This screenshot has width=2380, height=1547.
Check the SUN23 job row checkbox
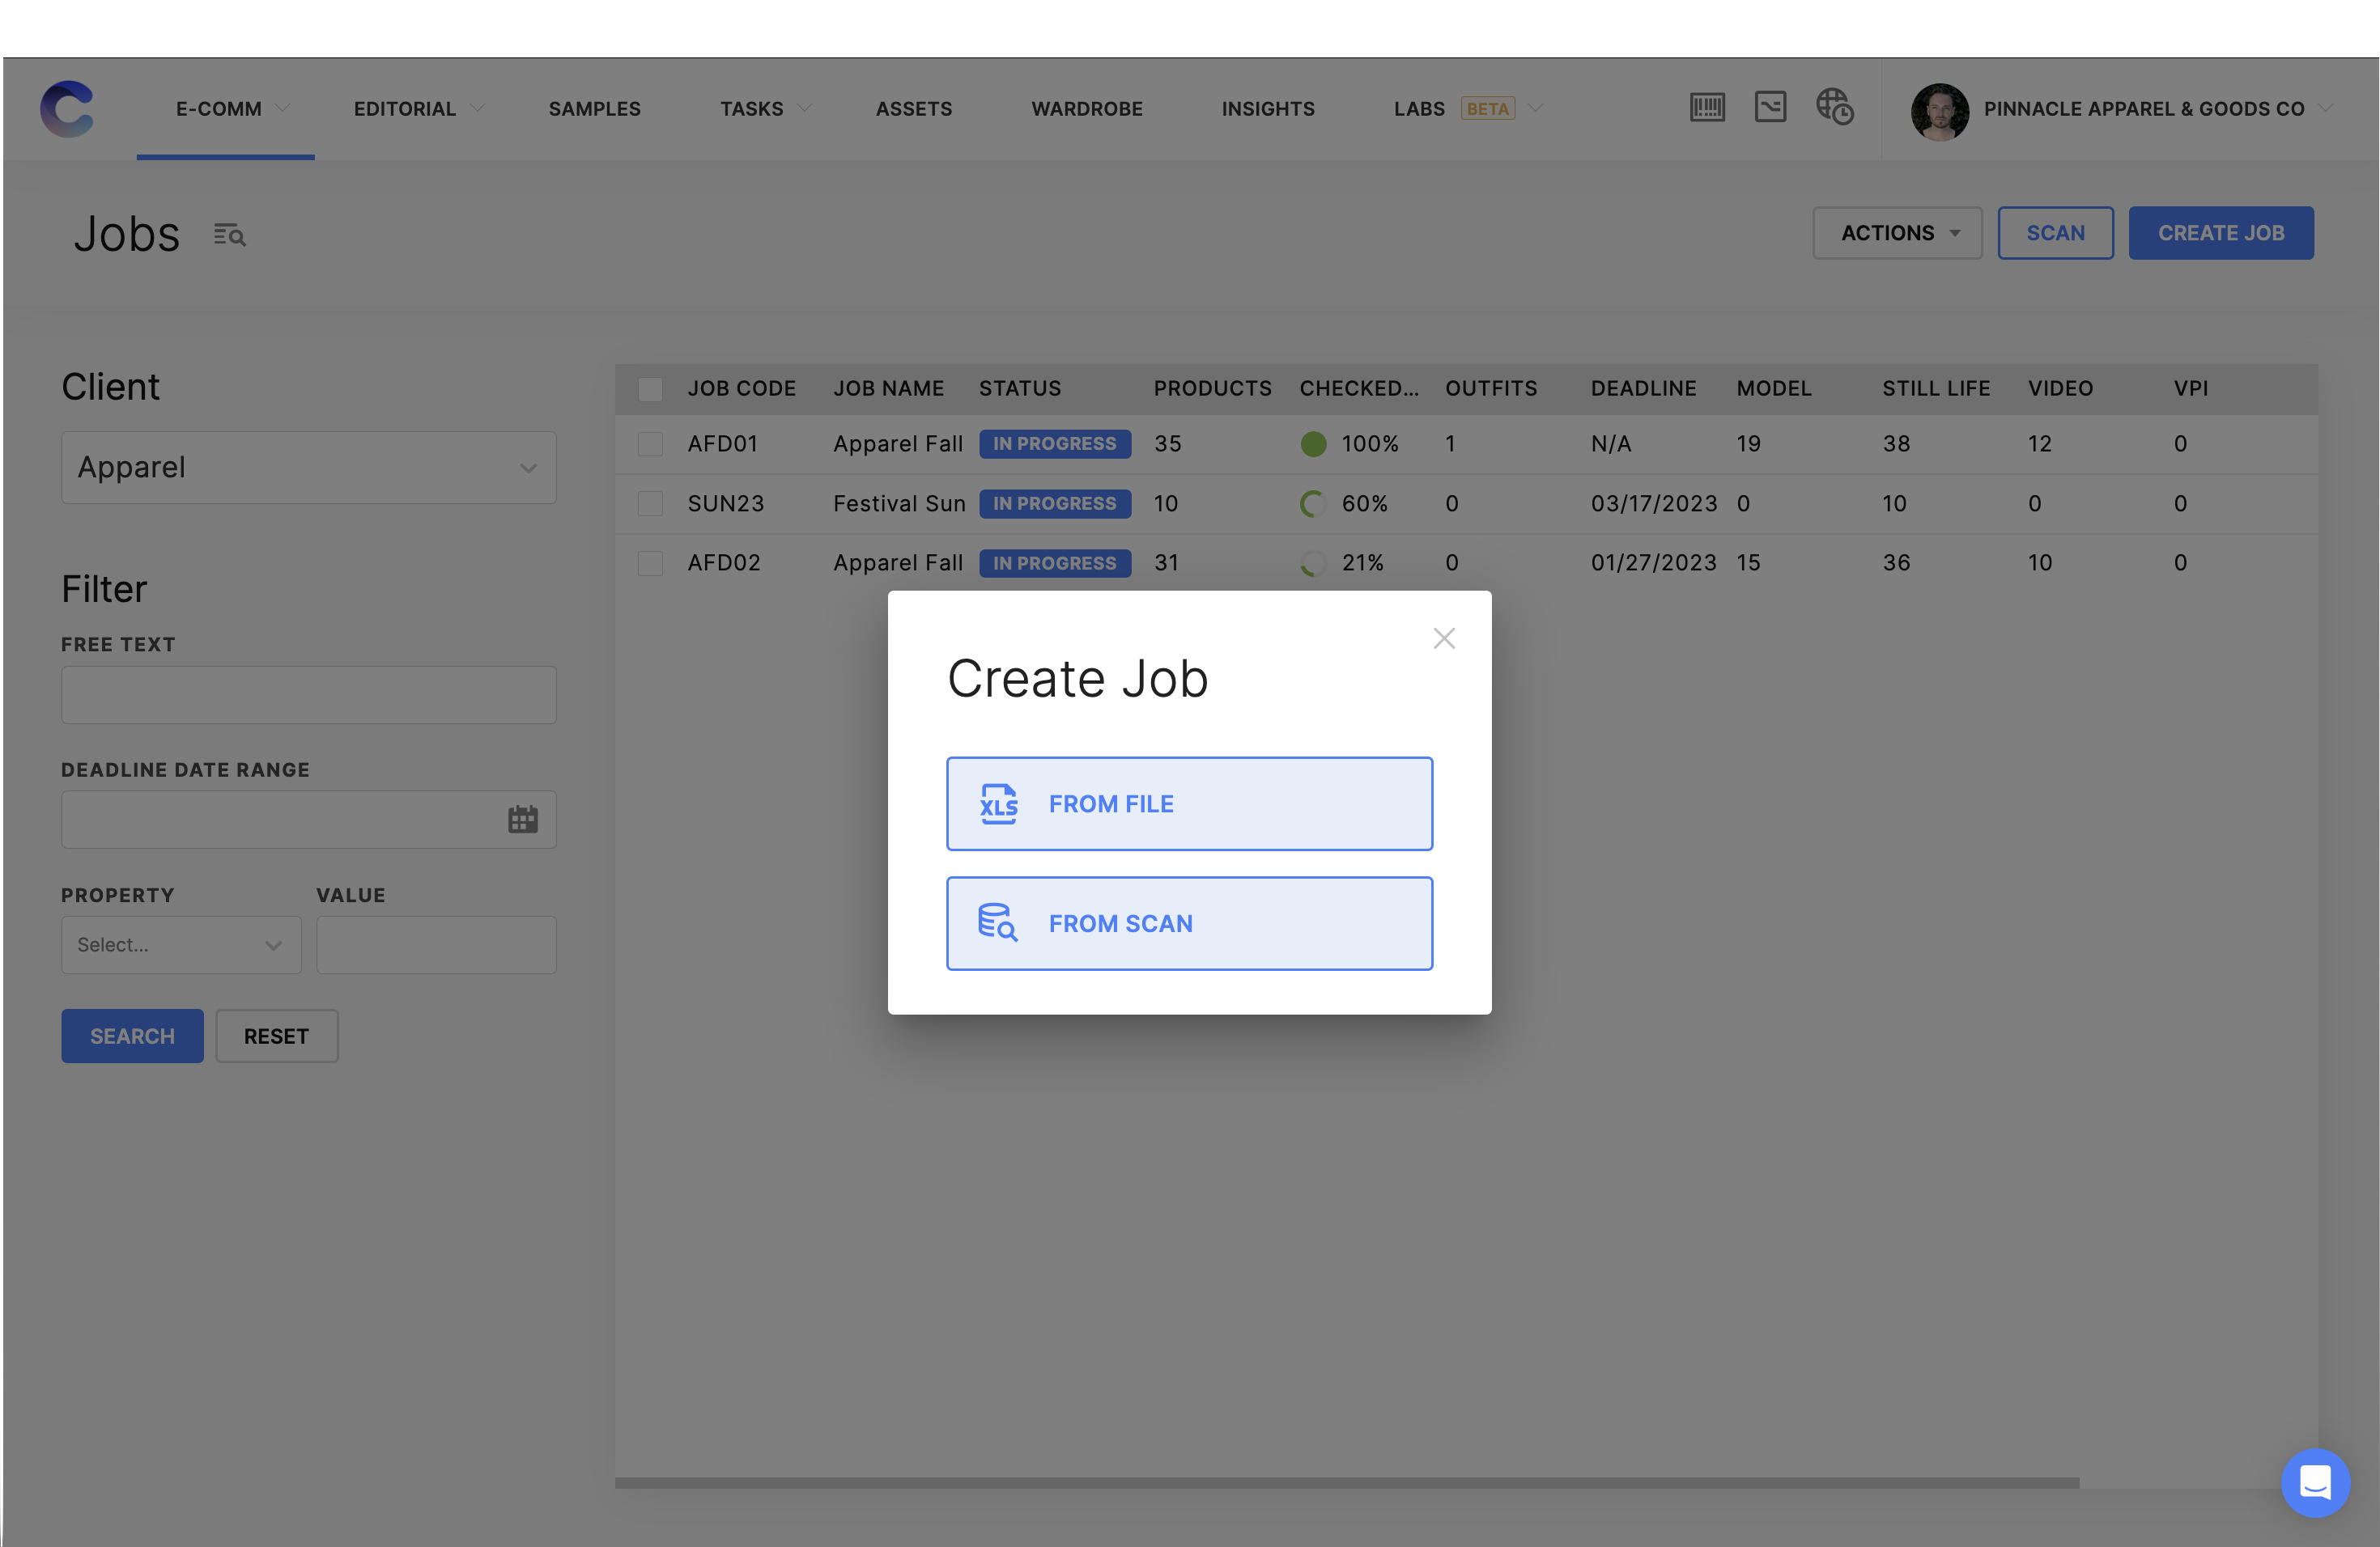point(650,504)
